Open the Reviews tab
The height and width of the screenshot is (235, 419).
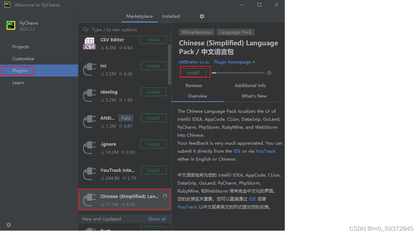[194, 86]
